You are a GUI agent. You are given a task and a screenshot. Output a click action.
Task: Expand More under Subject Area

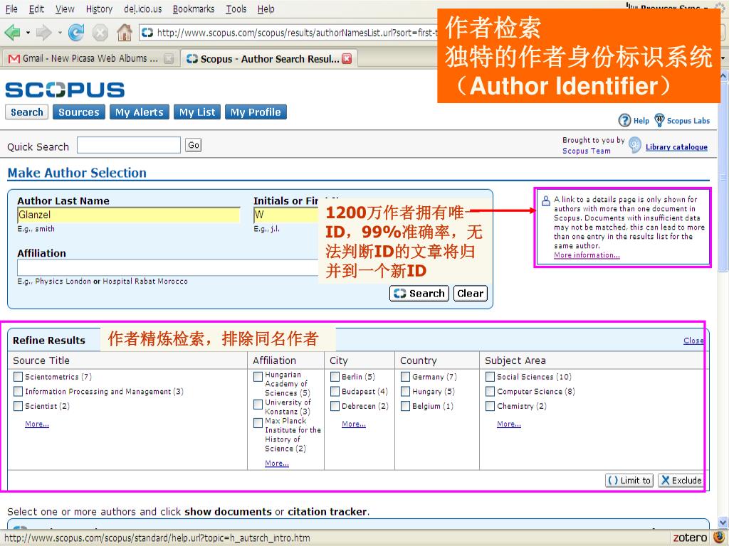pos(508,424)
